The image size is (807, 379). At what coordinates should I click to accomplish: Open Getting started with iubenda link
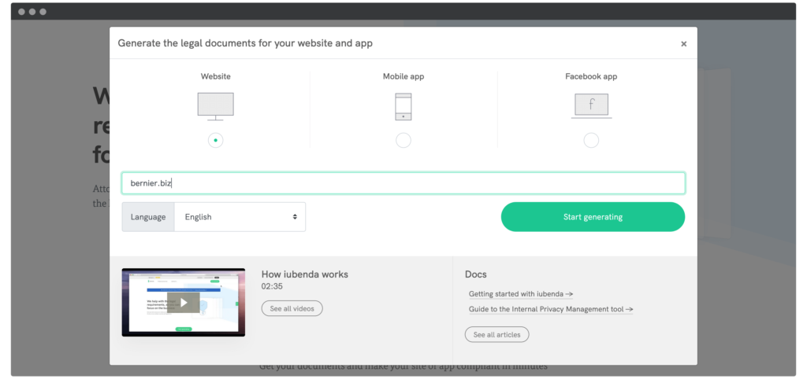pos(520,294)
